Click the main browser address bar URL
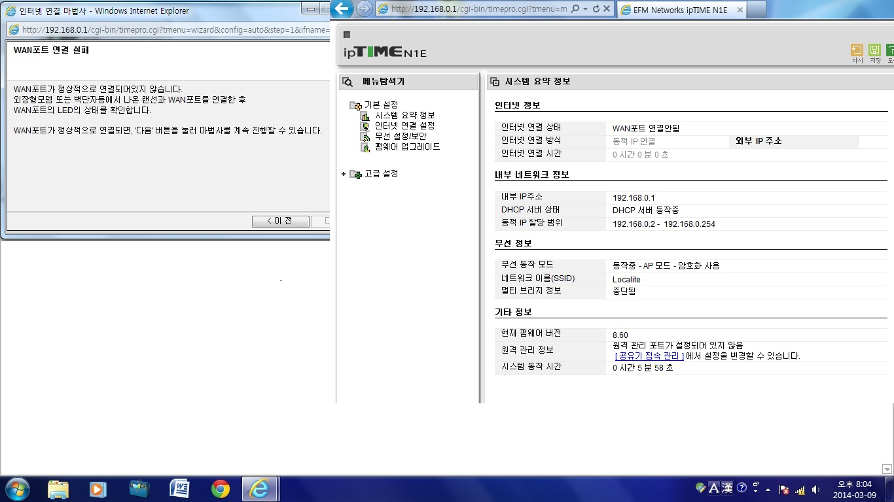The image size is (894, 502). click(479, 9)
